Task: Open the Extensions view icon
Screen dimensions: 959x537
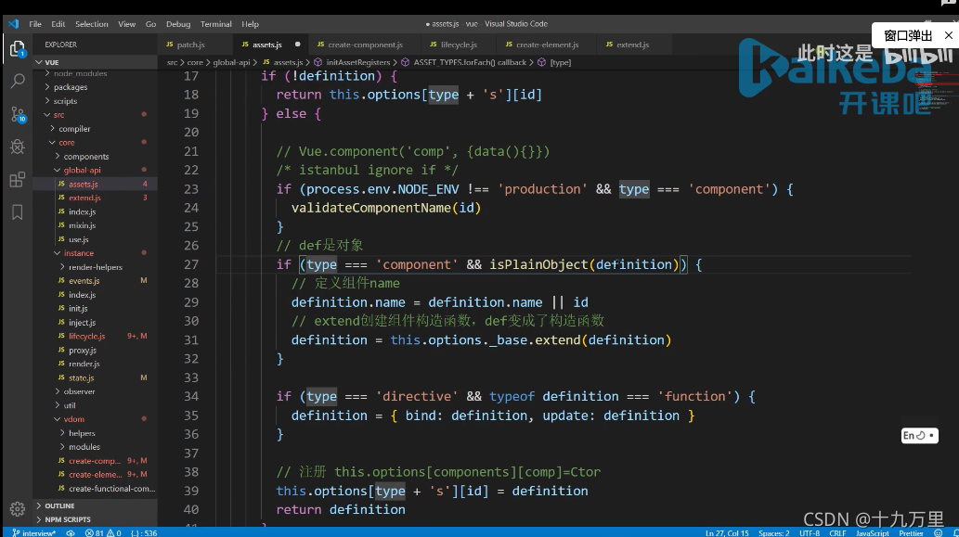Action: [x=18, y=180]
